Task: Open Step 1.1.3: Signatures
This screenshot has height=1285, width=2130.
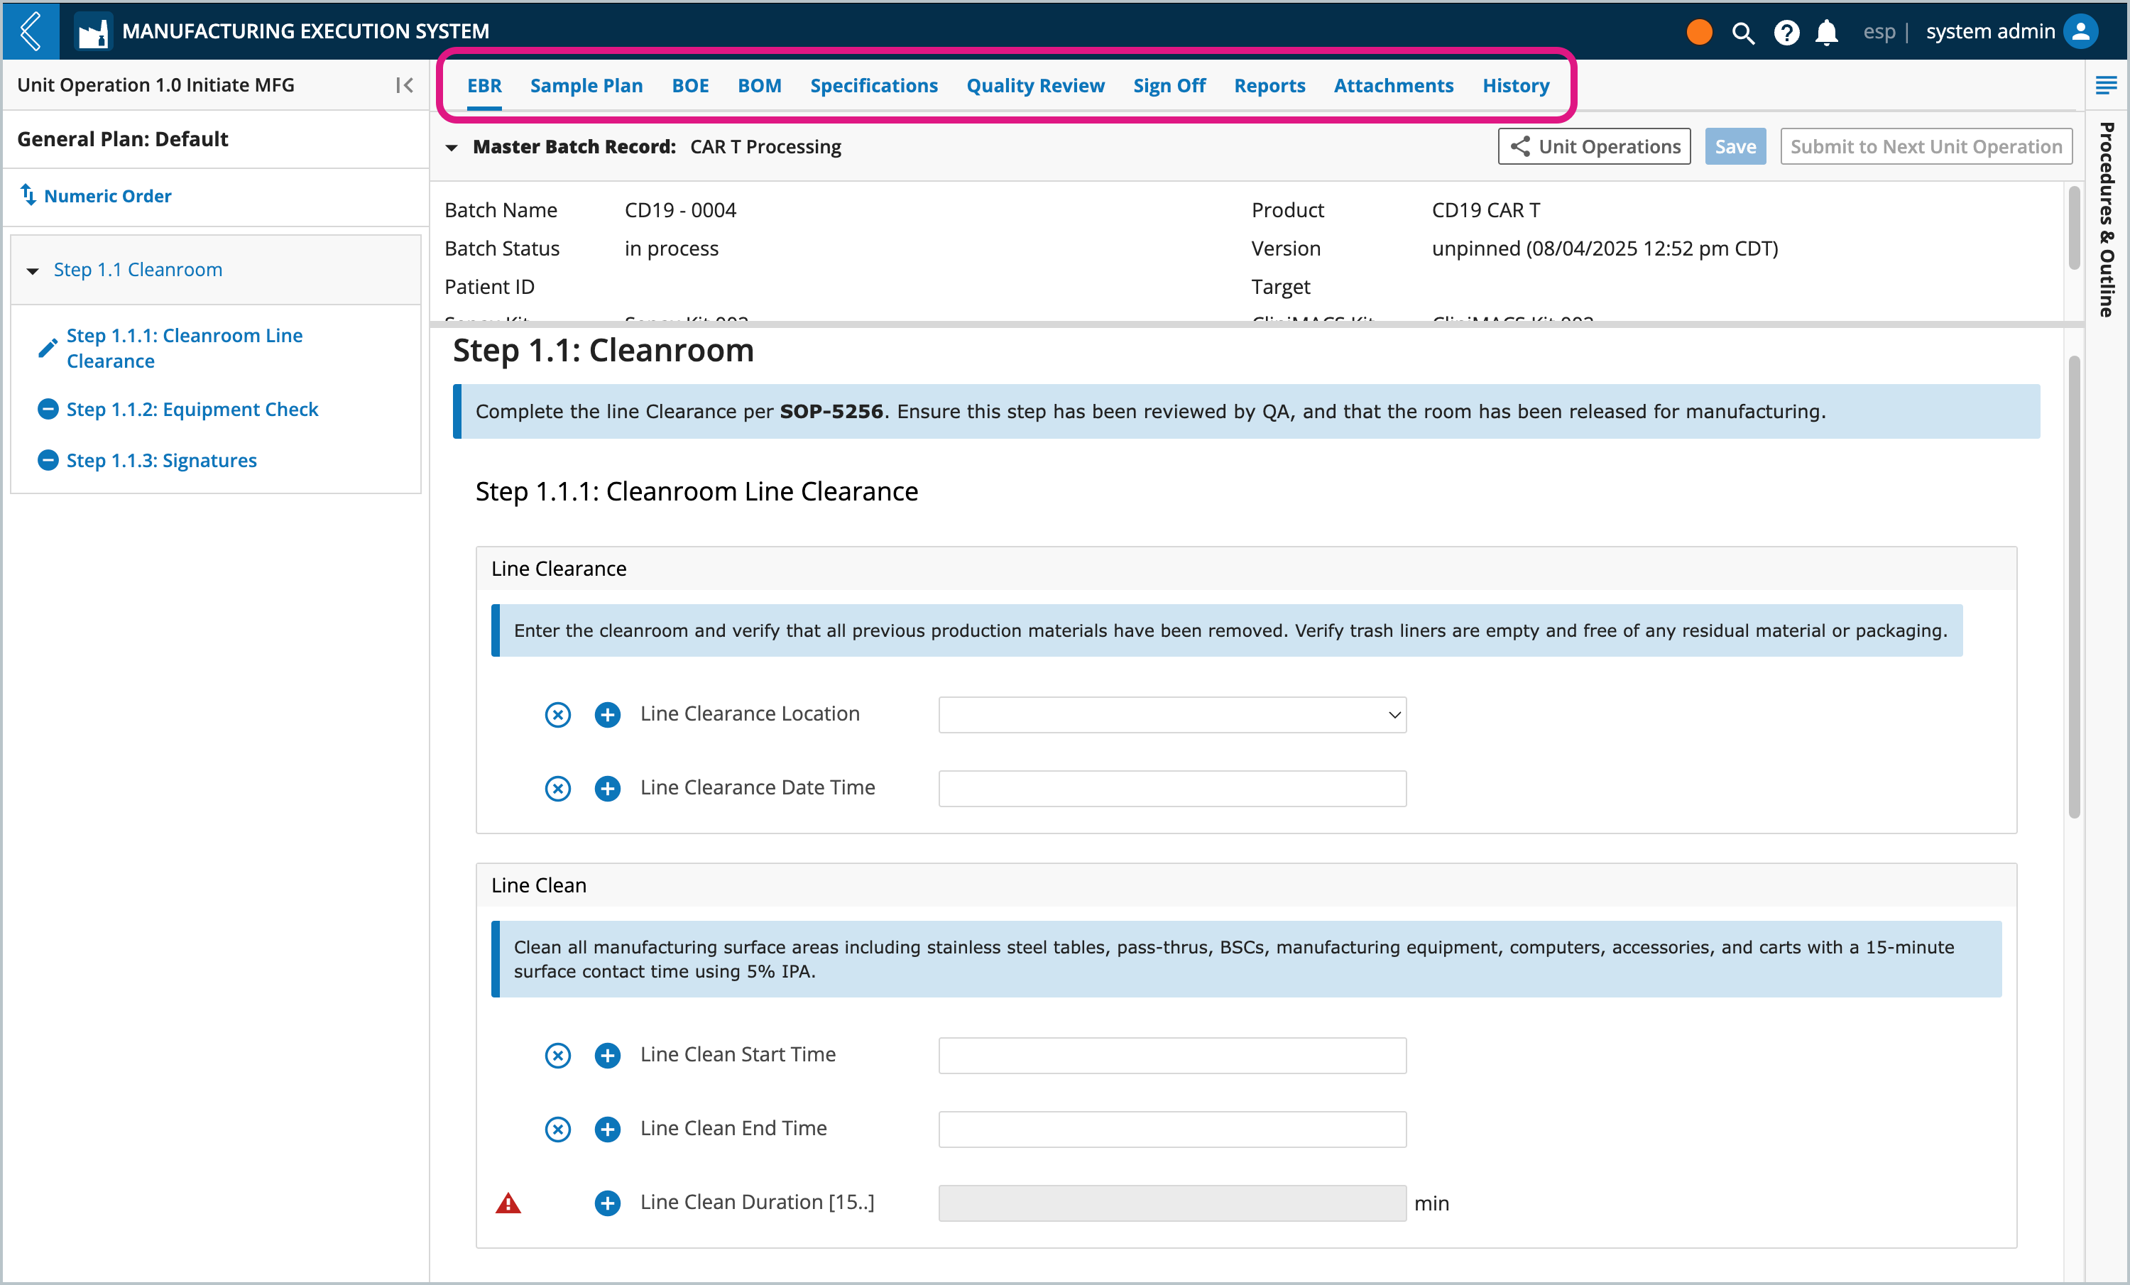Action: (x=162, y=460)
